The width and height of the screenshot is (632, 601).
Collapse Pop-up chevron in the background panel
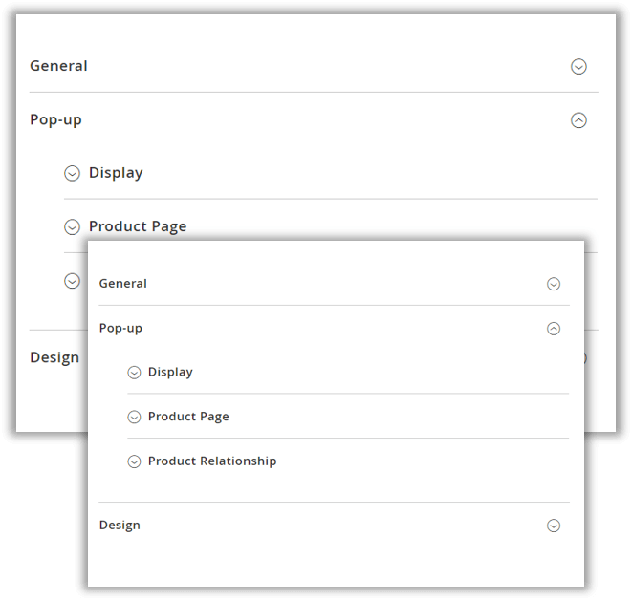click(578, 120)
